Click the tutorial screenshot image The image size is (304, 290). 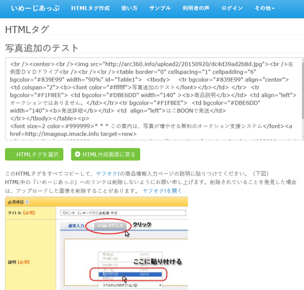97,243
